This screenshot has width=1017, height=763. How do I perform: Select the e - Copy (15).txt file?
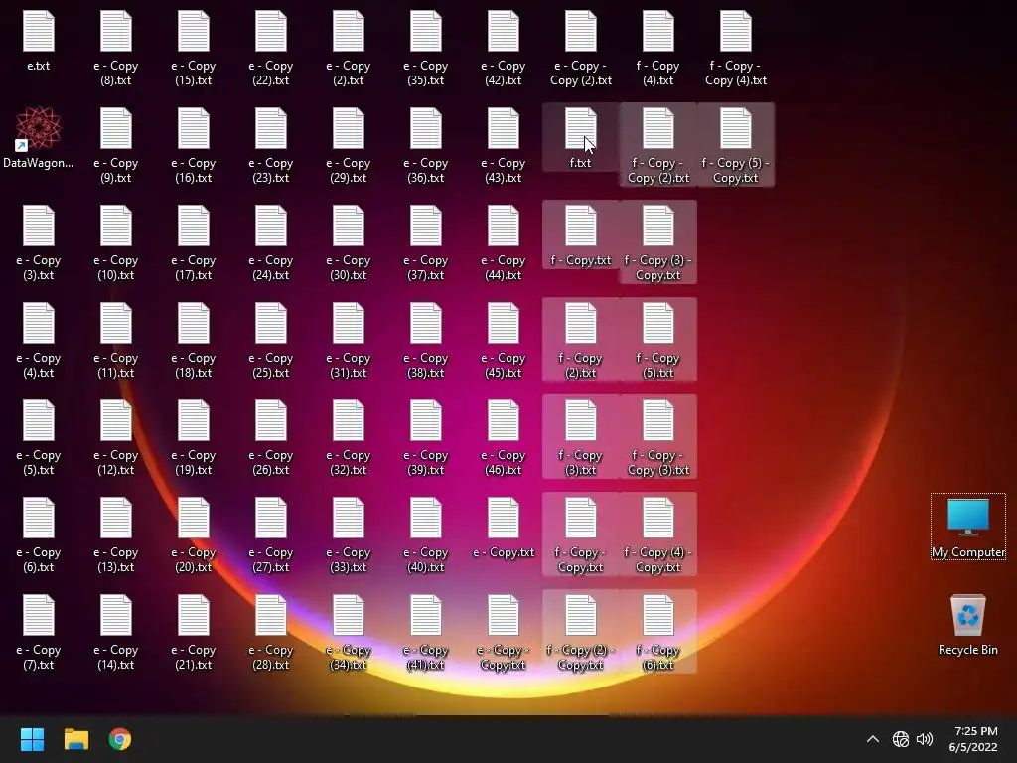(194, 48)
